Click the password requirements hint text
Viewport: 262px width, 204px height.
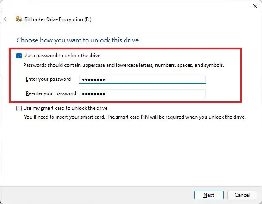click(x=123, y=65)
